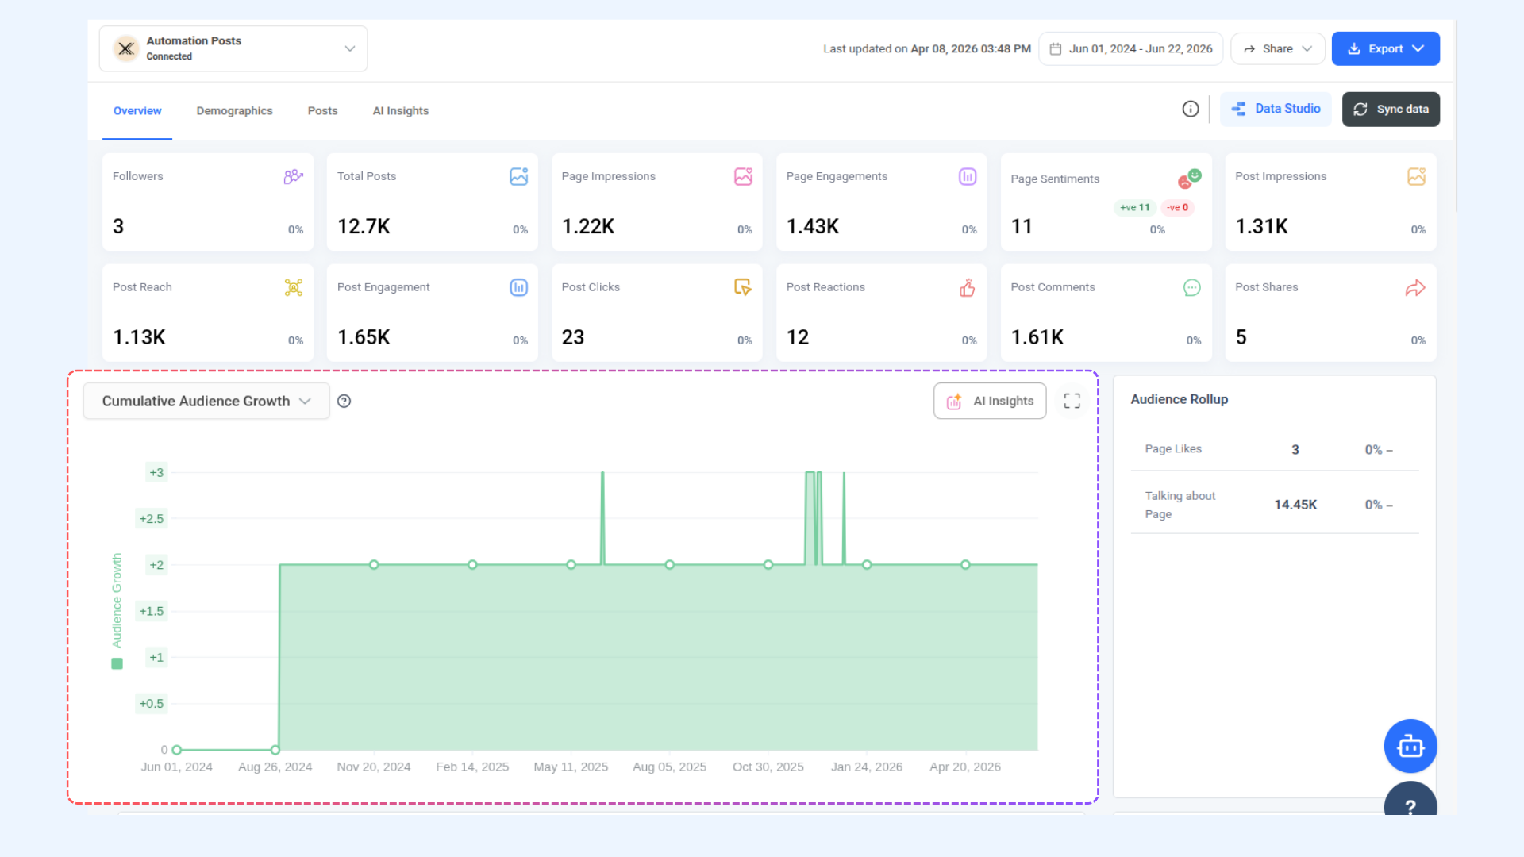Switch to the Posts tab
1524x857 pixels.
[x=322, y=111]
